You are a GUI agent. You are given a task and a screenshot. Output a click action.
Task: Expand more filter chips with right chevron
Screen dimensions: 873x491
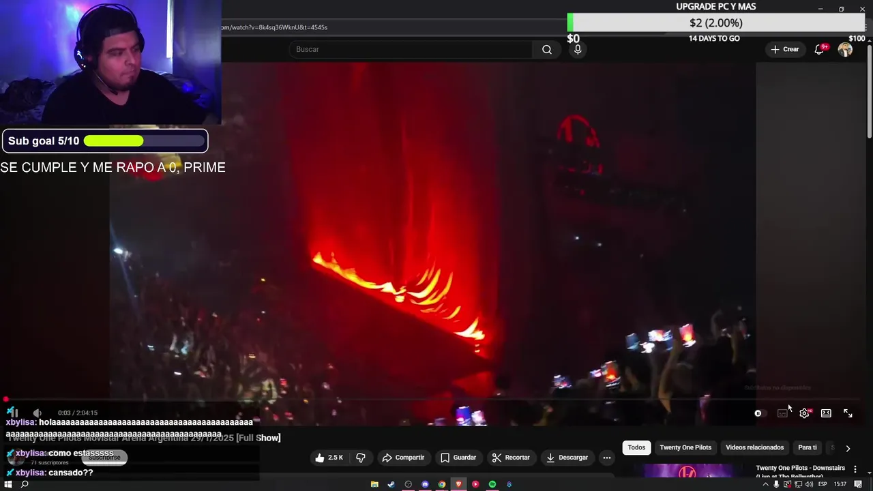point(848,448)
